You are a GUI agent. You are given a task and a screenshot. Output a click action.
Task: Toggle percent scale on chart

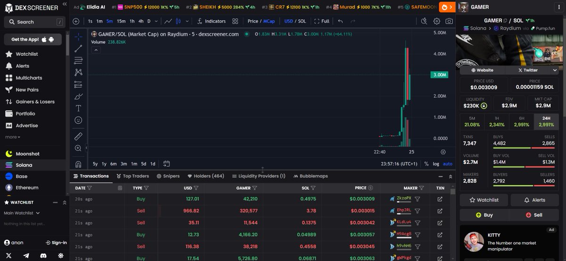coord(426,164)
